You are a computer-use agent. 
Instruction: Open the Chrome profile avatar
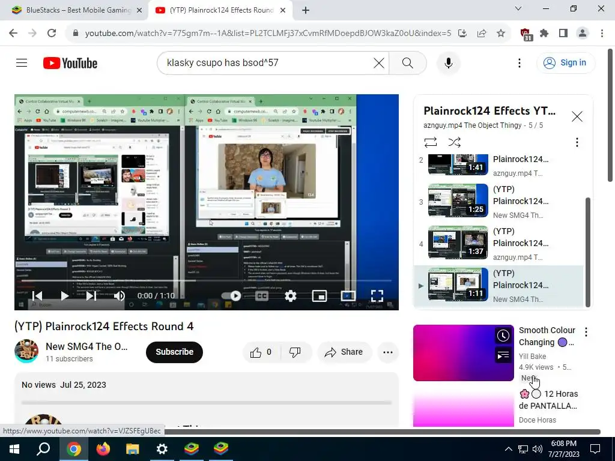pos(583,34)
